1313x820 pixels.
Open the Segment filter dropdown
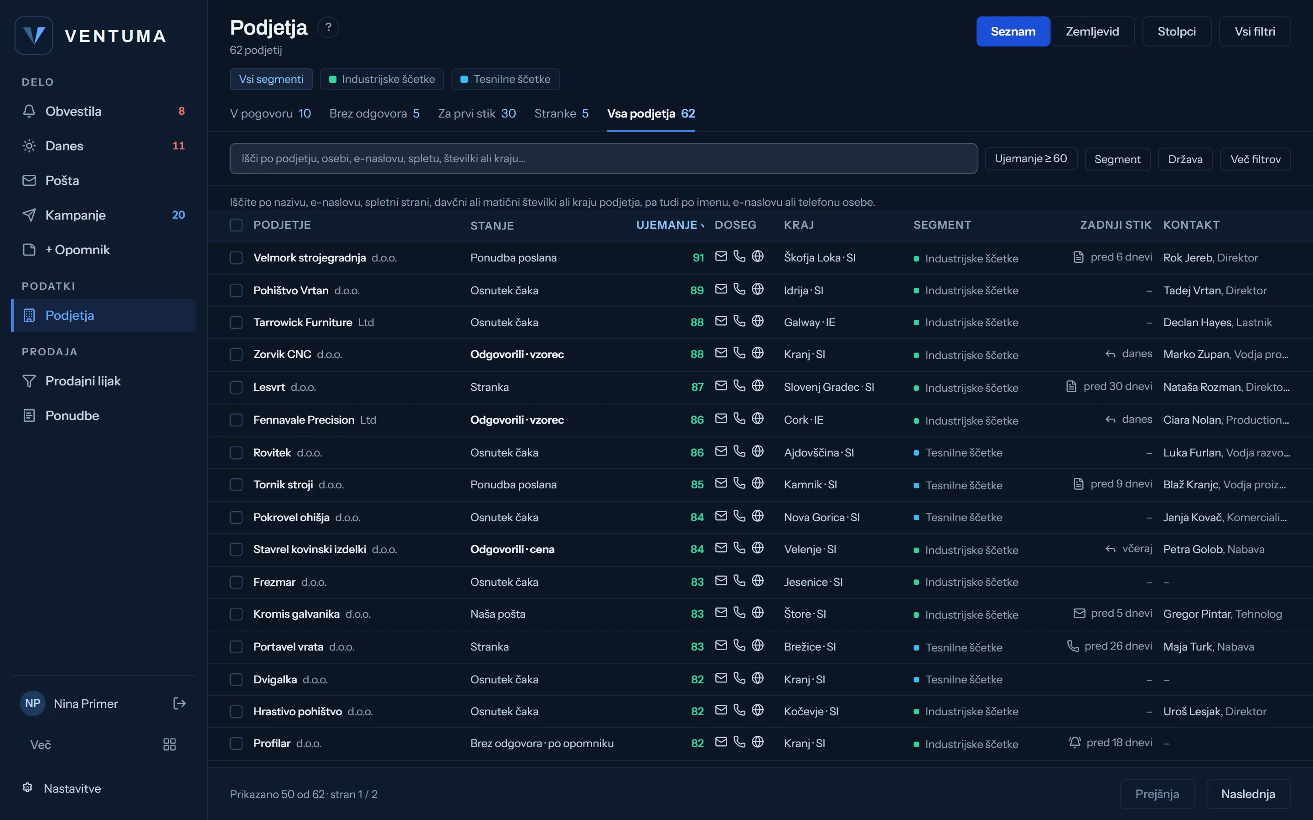1117,159
